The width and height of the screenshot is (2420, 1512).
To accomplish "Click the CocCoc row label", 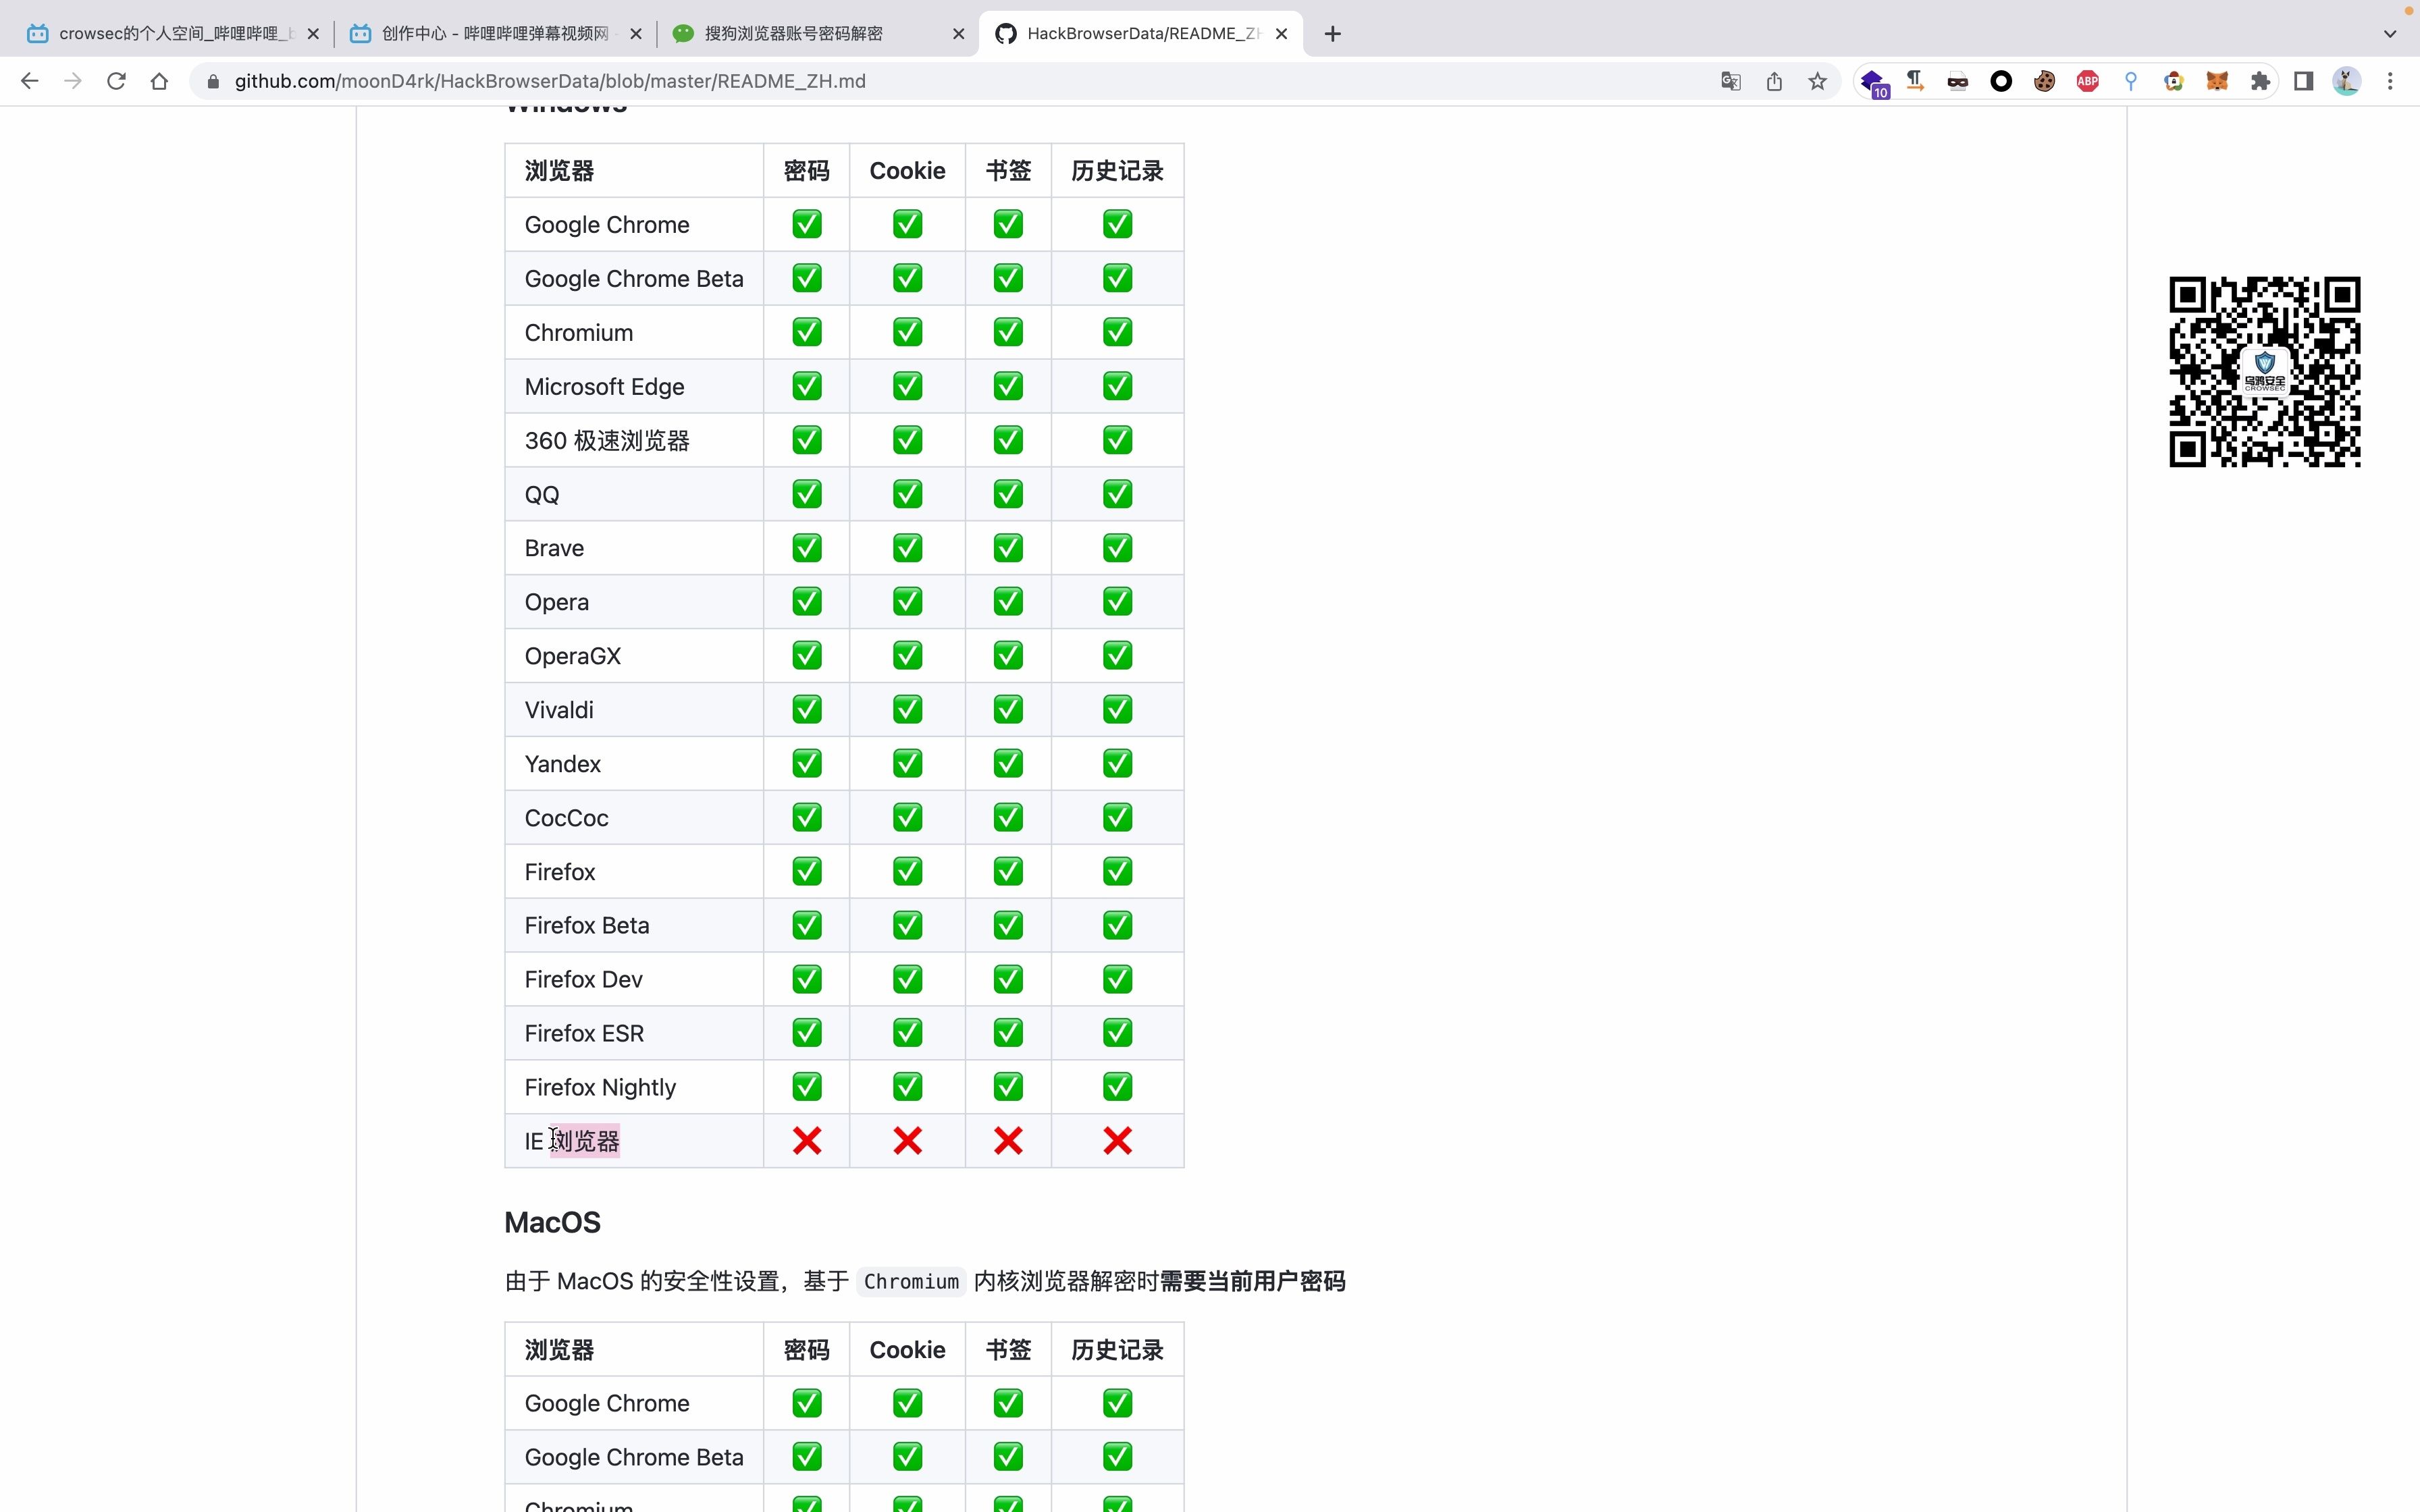I will tap(566, 818).
